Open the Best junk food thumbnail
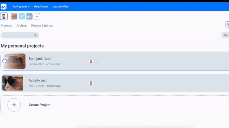 coord(14,61)
